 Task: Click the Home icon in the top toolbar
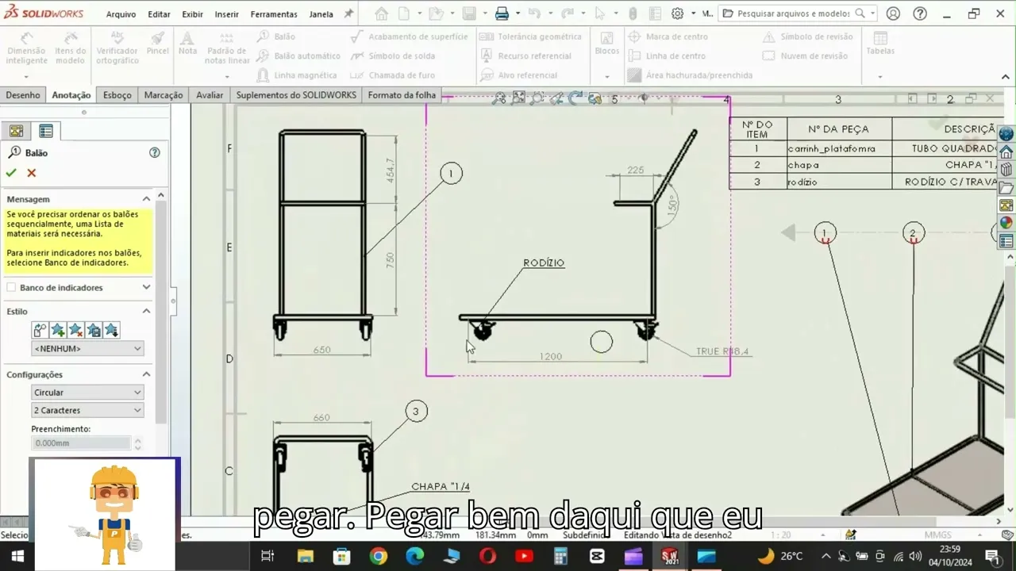point(382,13)
